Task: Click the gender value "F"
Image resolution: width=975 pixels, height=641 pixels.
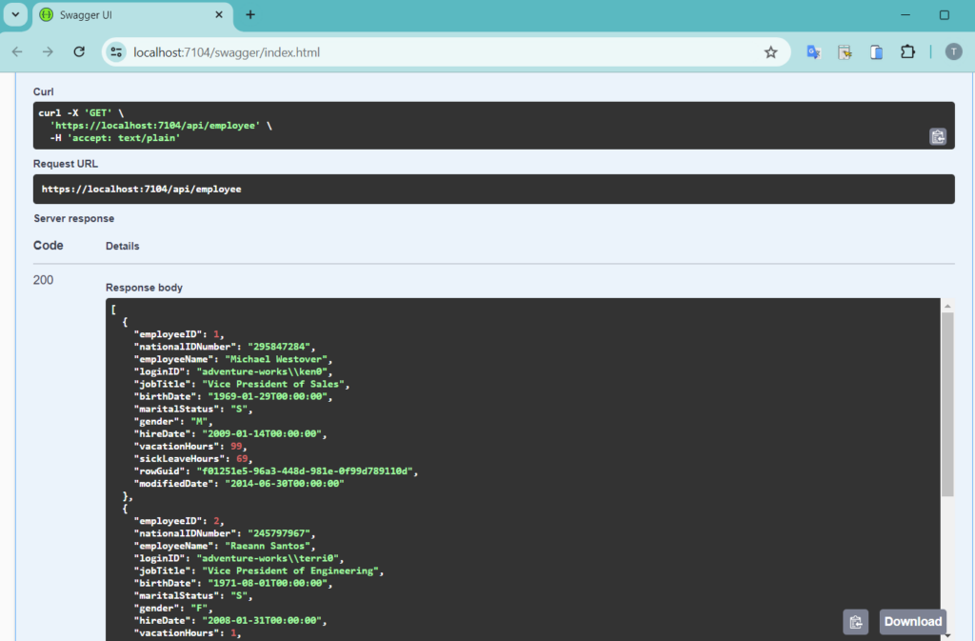Action: (x=200, y=608)
